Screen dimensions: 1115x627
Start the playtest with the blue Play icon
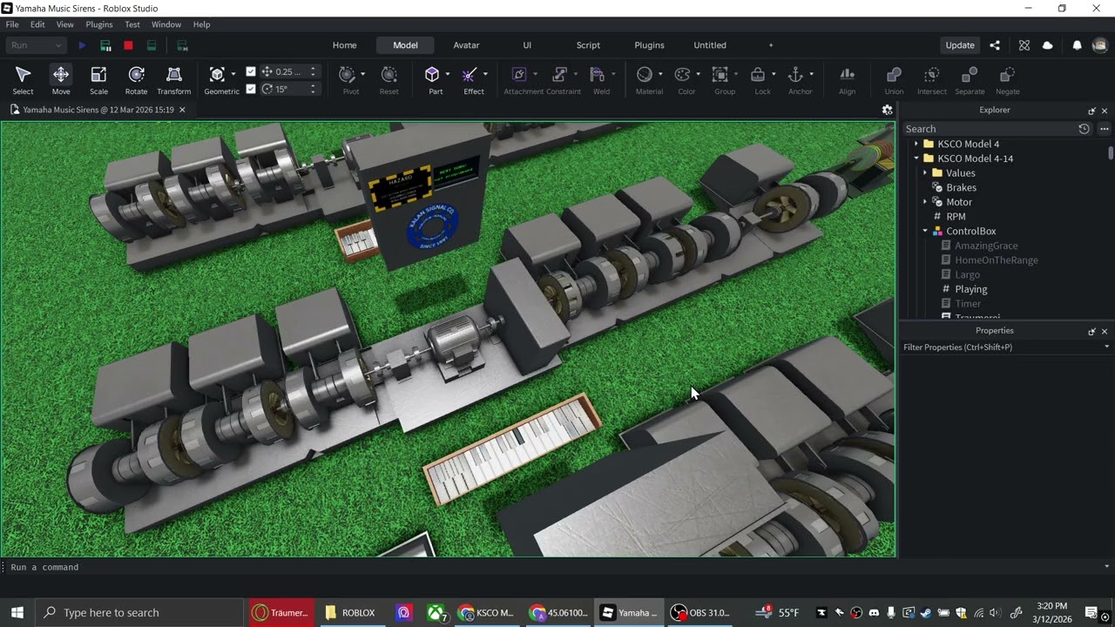coord(82,45)
